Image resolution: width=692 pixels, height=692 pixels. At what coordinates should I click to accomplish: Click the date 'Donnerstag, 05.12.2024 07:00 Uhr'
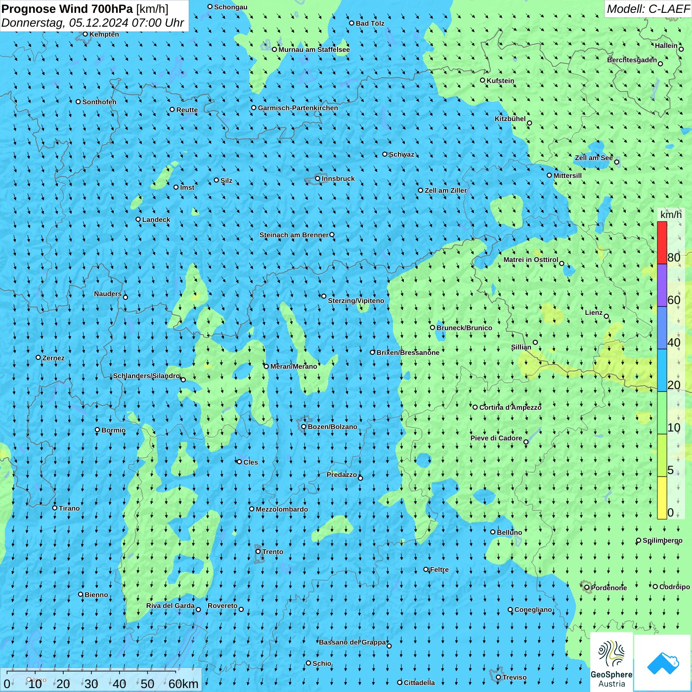[x=93, y=23]
